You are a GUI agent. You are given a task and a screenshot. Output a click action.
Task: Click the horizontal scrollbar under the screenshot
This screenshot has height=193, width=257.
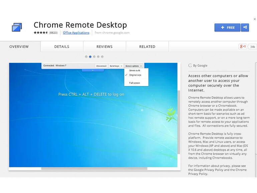tap(94, 168)
